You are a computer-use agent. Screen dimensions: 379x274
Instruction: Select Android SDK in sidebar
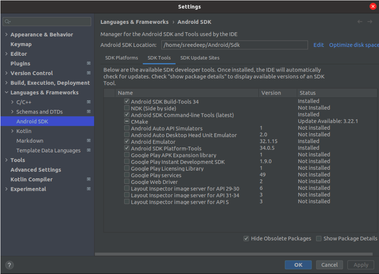tap(47, 121)
